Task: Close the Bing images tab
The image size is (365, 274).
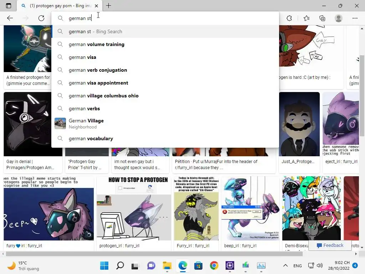Action: (x=96, y=6)
